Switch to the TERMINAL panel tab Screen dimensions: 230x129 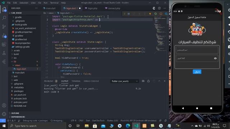[76, 81]
